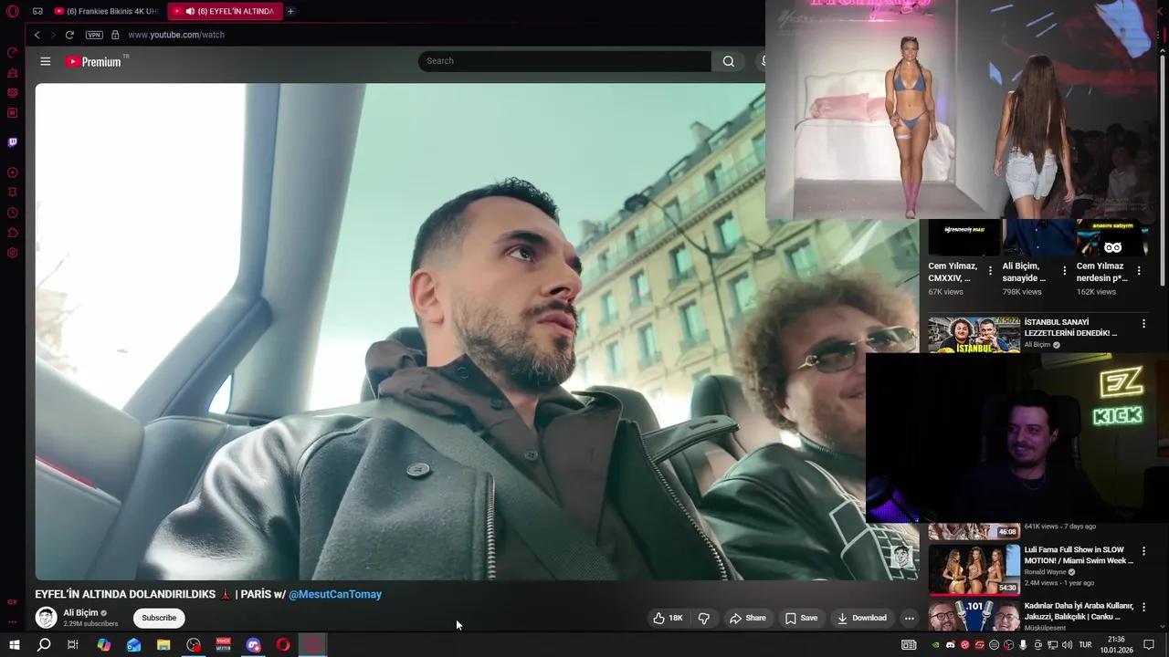Open menu for Cem Yılmaz, CMXXIV video

990,271
